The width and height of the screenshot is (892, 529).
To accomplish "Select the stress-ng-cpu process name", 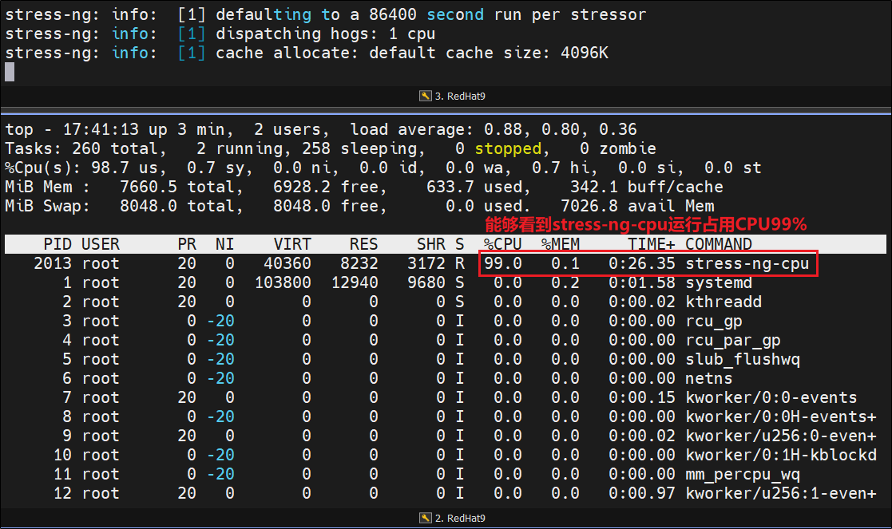I will [x=747, y=263].
